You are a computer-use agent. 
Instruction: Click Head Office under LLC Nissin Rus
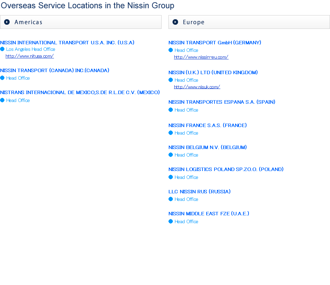[x=186, y=199]
